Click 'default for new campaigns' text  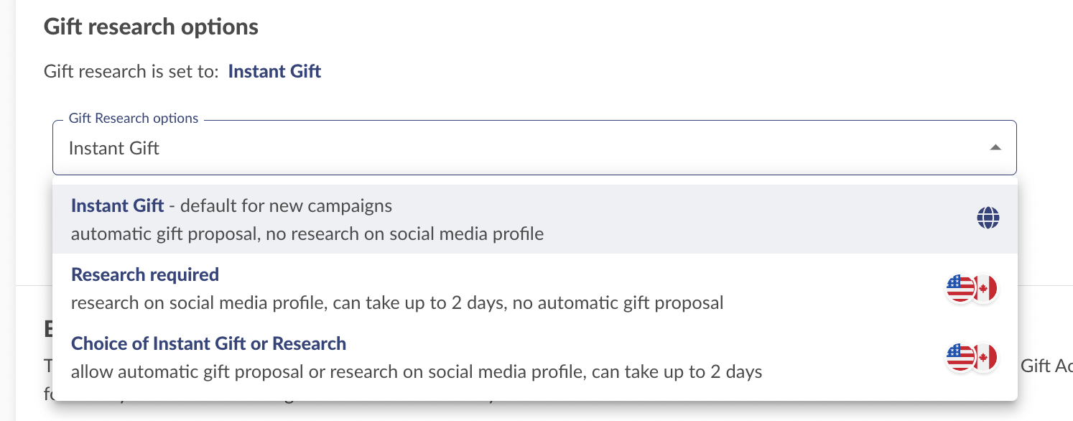(286, 205)
